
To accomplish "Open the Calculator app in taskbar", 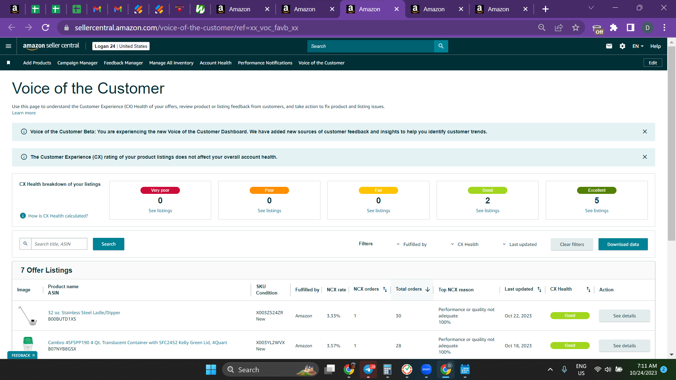I will (387, 369).
